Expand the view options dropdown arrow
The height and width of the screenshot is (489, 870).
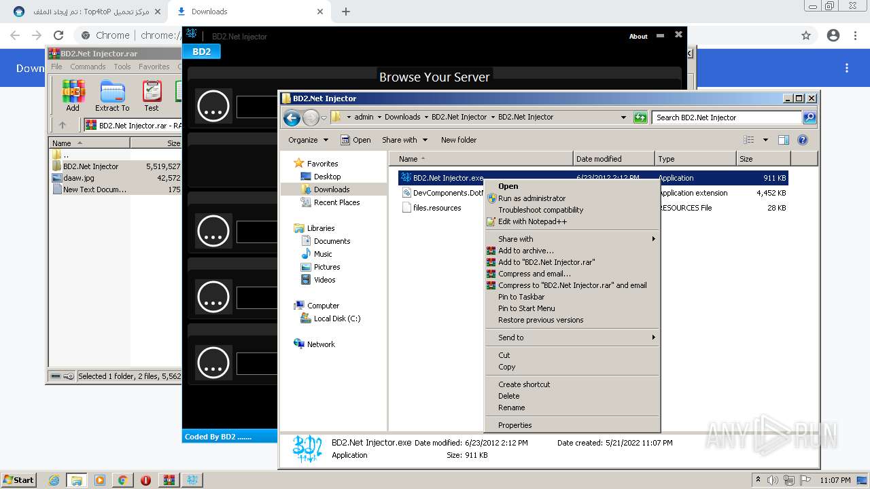click(765, 140)
